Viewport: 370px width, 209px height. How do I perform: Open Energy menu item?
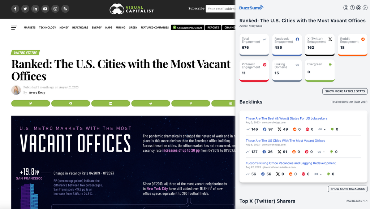coord(96,27)
